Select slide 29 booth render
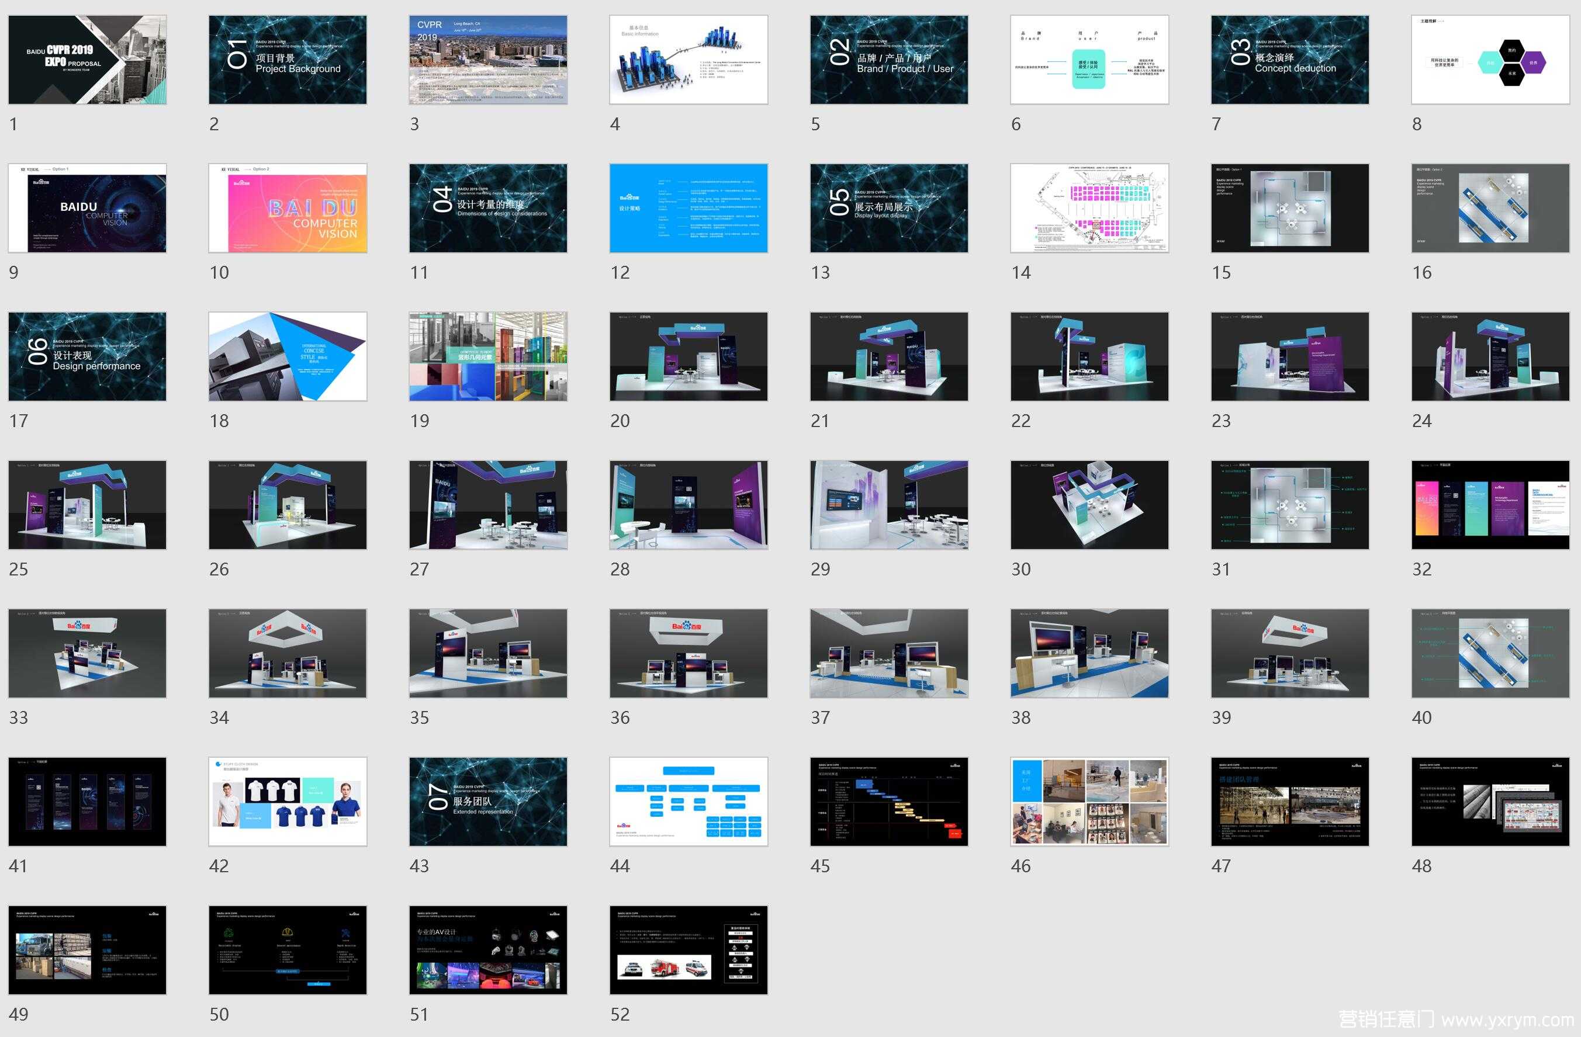 click(889, 505)
